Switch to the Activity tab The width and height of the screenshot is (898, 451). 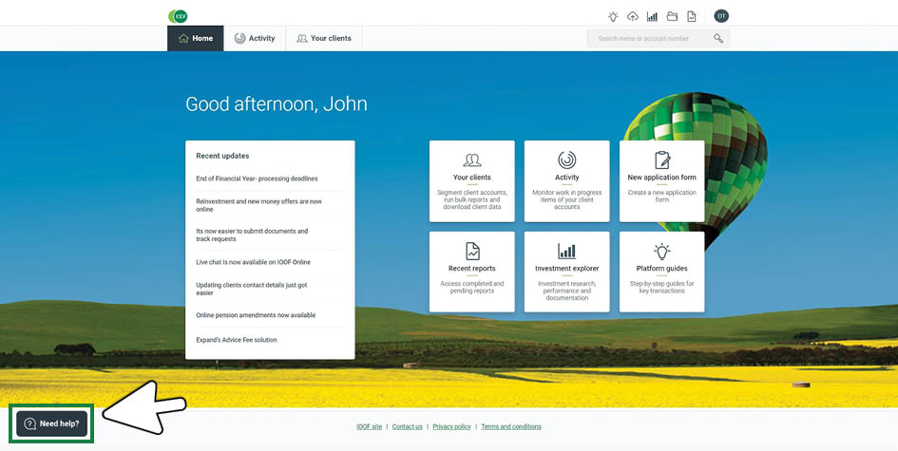pos(255,39)
